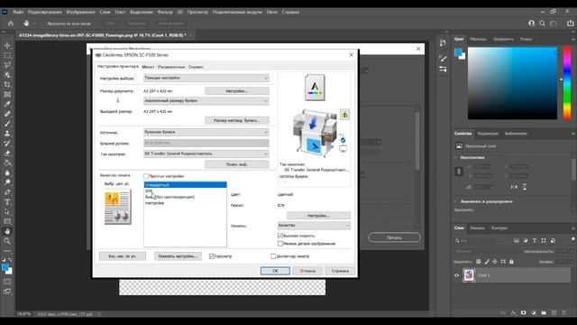Viewport: 577px width, 325px height.
Task: Click foreground color swatch in Color panel
Action: tap(458, 52)
